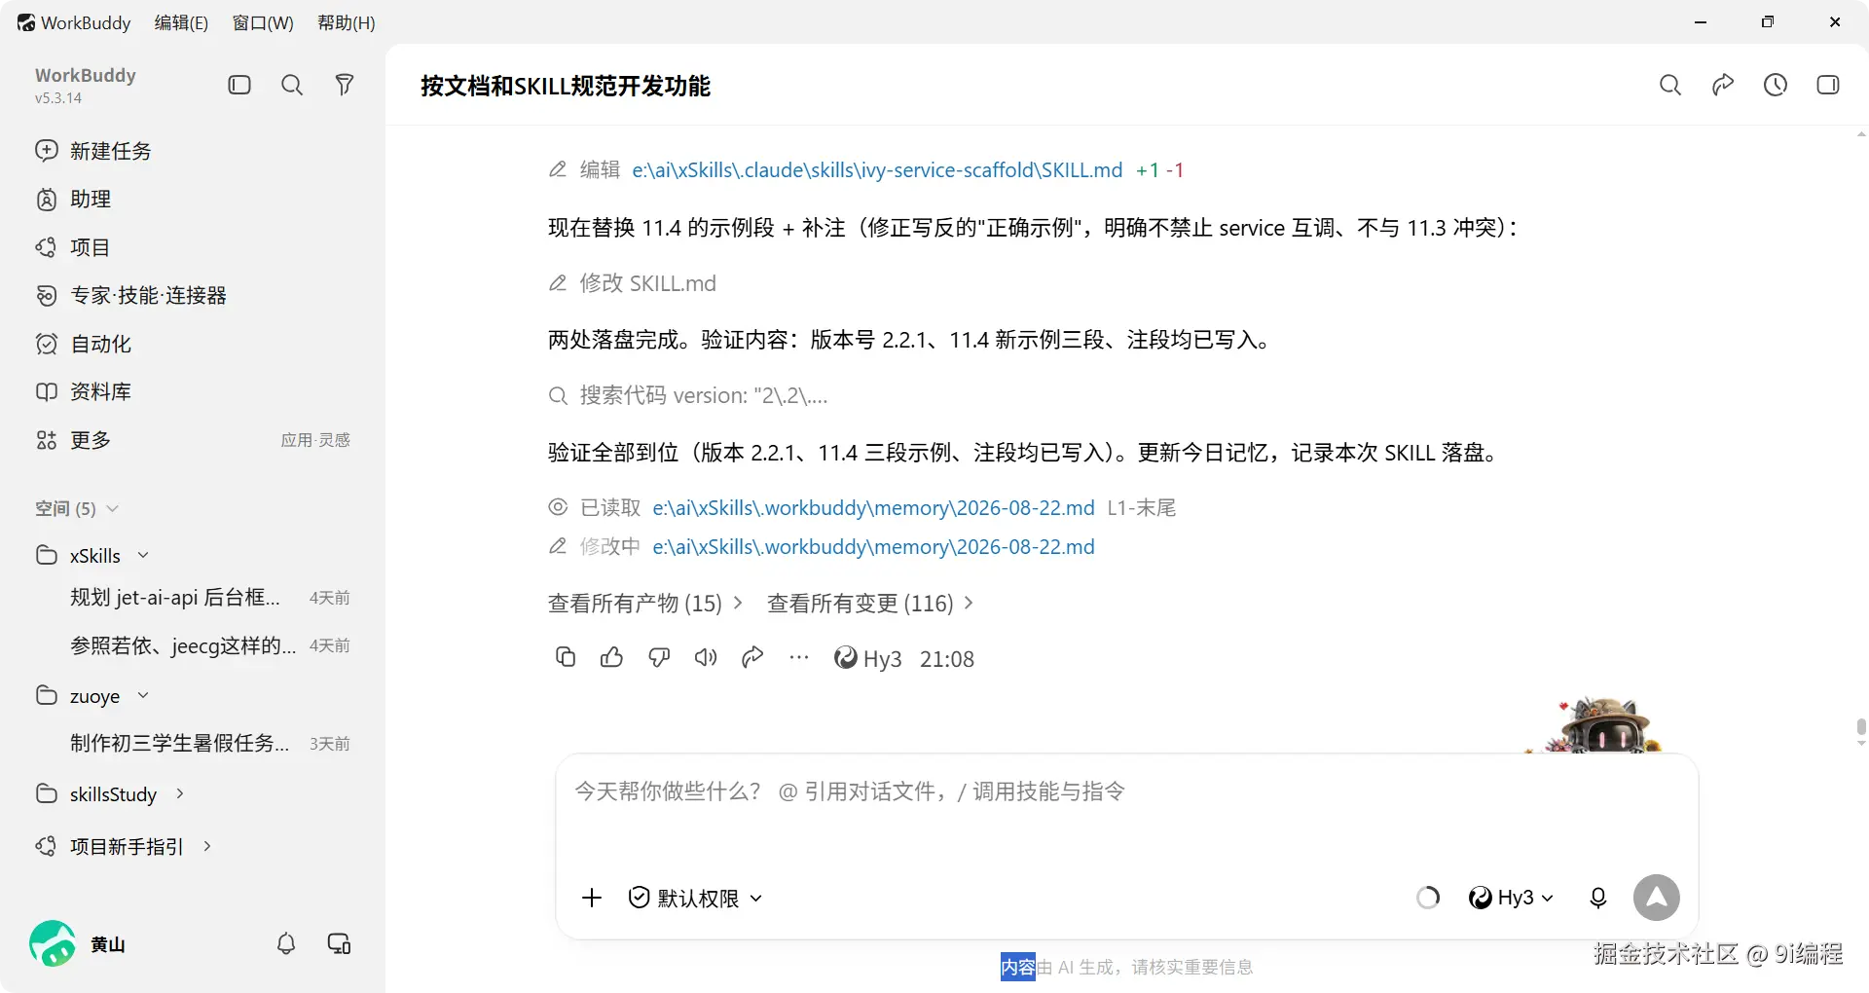Screen dimensions: 1869x993
Task: Copy the assistant reply
Action: click(x=566, y=657)
